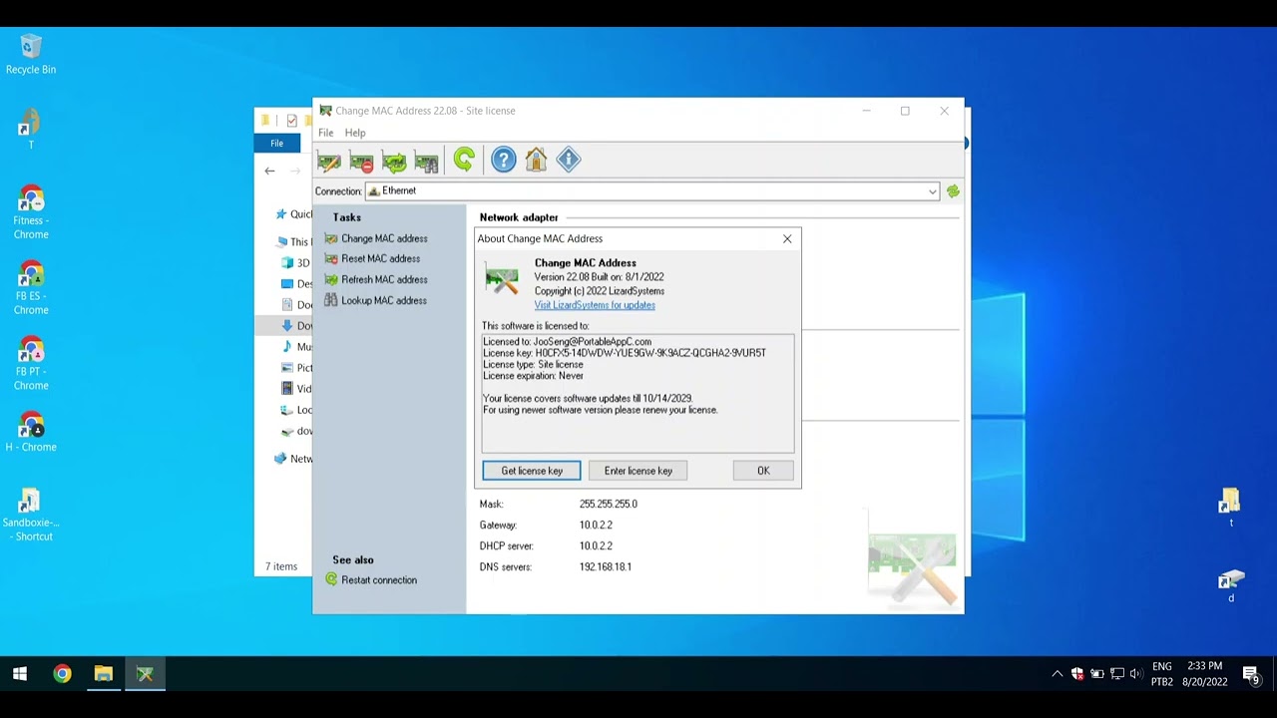Click the Mask value 255.255.255.0
The image size is (1277, 718).
[609, 504]
